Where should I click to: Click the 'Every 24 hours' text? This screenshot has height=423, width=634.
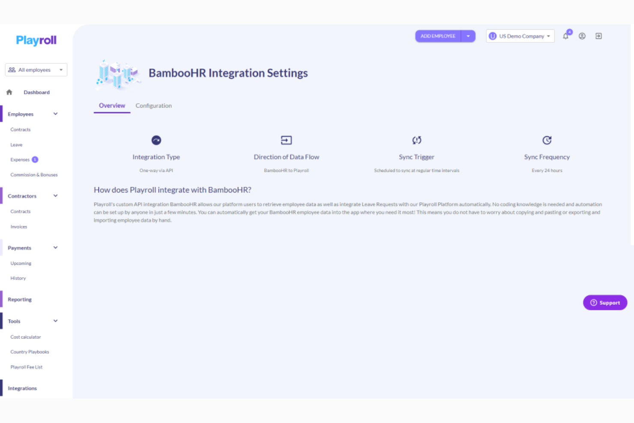[x=547, y=171]
